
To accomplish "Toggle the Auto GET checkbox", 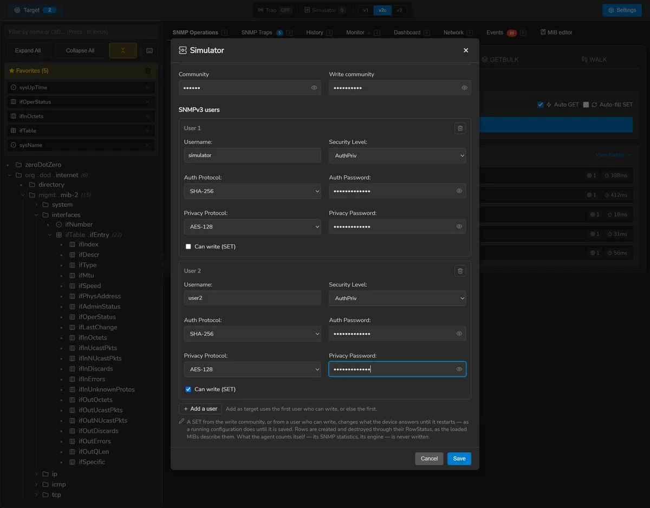I will [540, 105].
